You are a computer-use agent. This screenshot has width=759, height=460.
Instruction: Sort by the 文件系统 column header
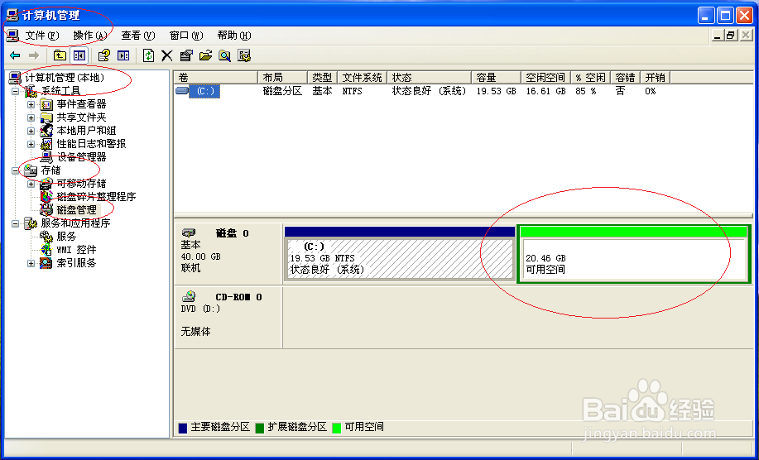tap(362, 78)
